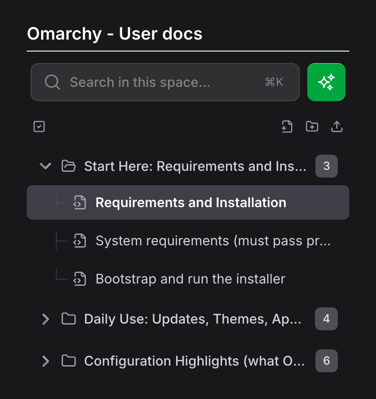Create a new page with add-document icon
The image size is (376, 399).
coord(287,126)
